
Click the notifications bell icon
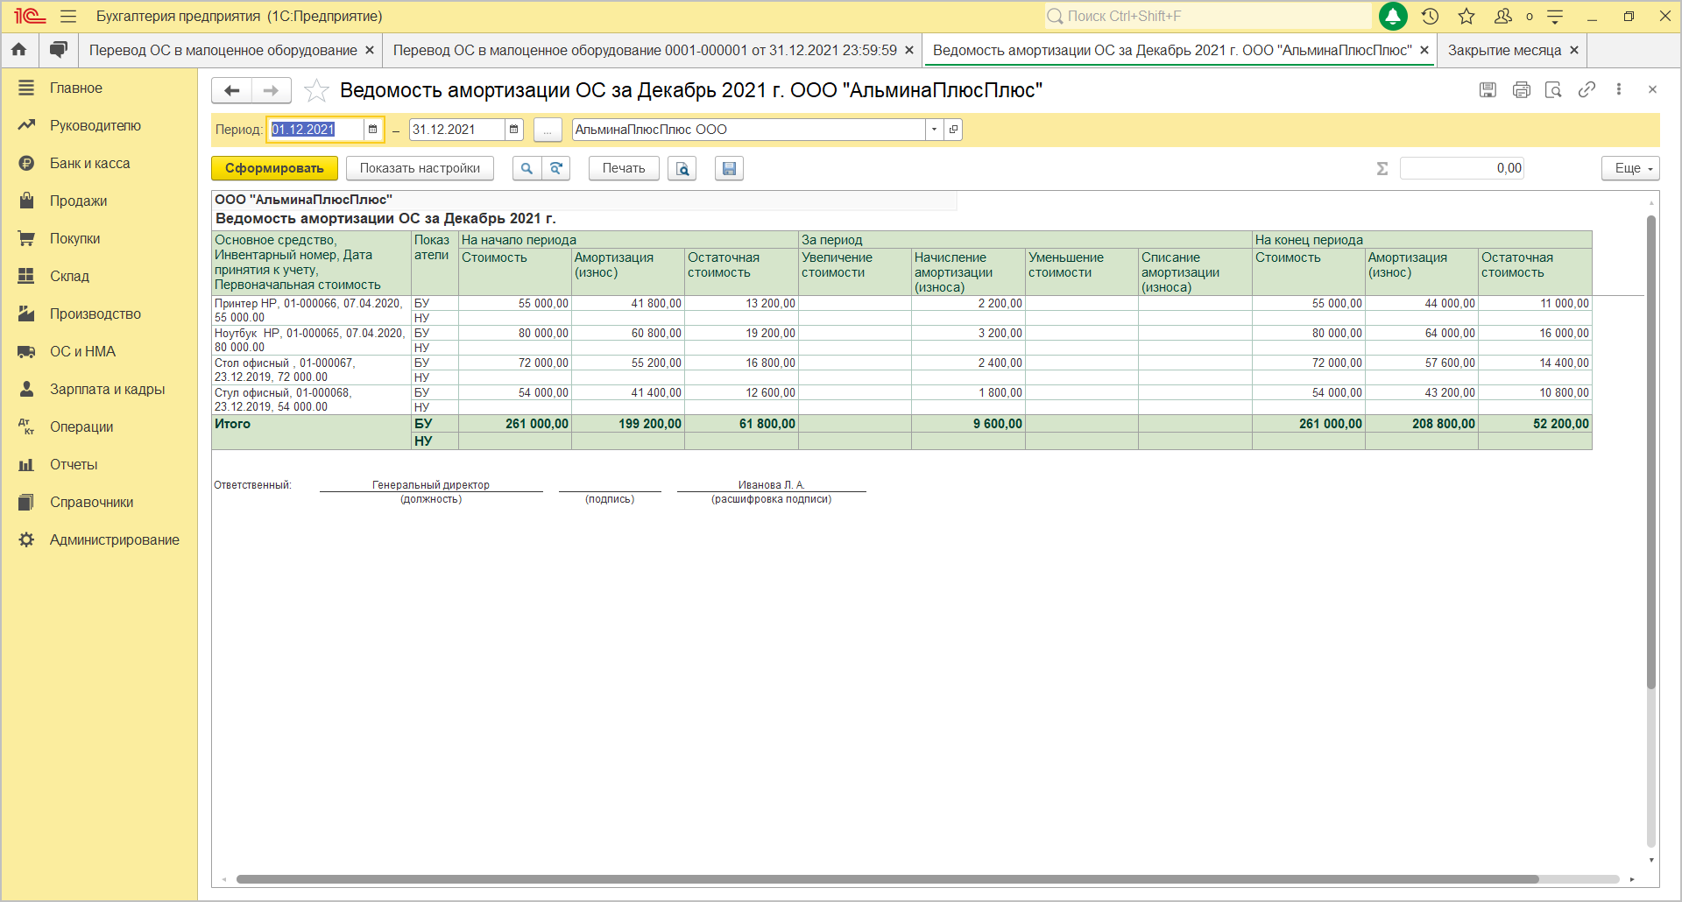(x=1393, y=16)
